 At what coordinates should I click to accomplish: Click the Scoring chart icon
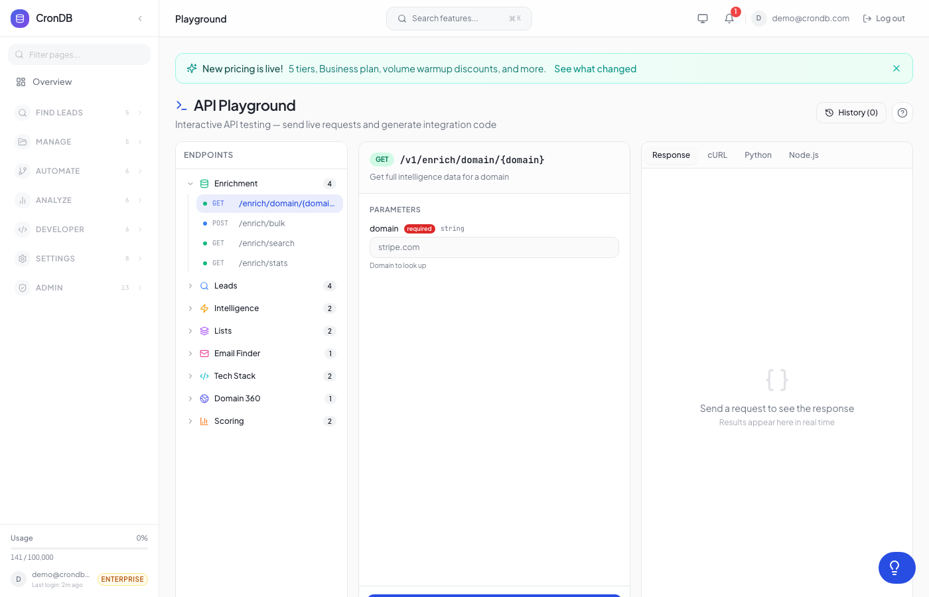click(x=204, y=421)
